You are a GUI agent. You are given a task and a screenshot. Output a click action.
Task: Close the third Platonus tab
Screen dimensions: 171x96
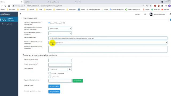[x=75, y=2]
